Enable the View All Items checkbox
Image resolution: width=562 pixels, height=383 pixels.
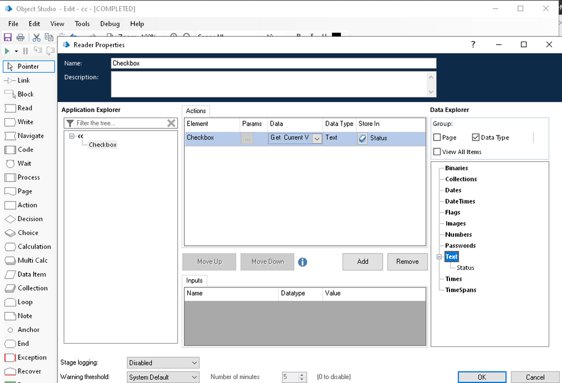click(437, 151)
